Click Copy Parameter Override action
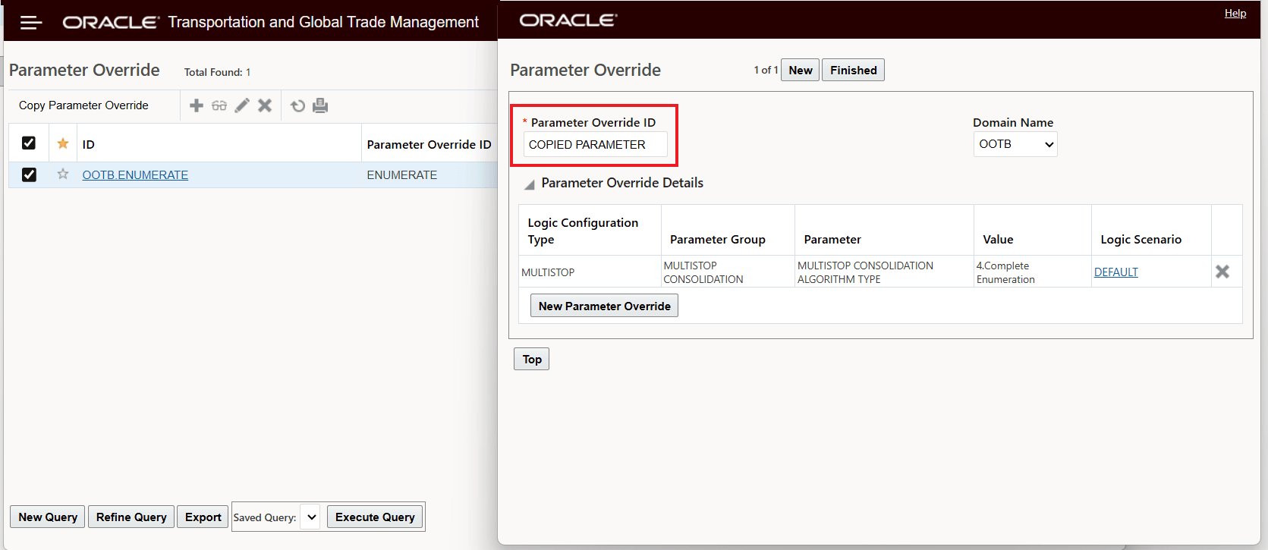The width and height of the screenshot is (1268, 550). 83,105
